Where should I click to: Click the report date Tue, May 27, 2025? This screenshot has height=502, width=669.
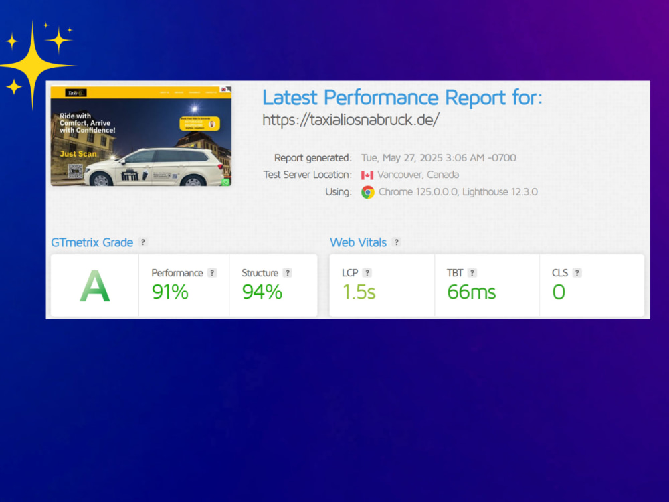[x=439, y=158]
